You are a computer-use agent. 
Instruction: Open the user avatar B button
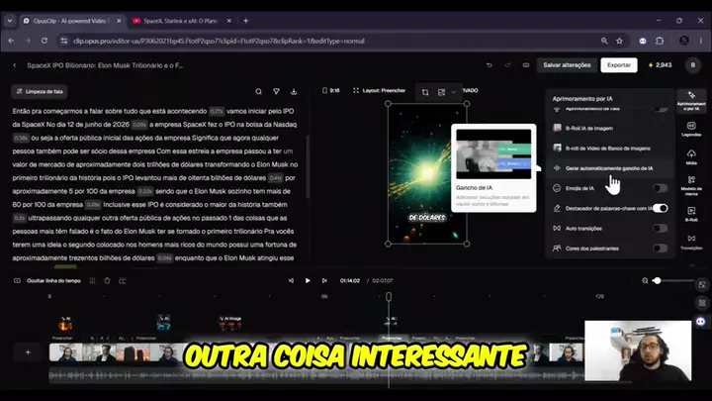693,65
